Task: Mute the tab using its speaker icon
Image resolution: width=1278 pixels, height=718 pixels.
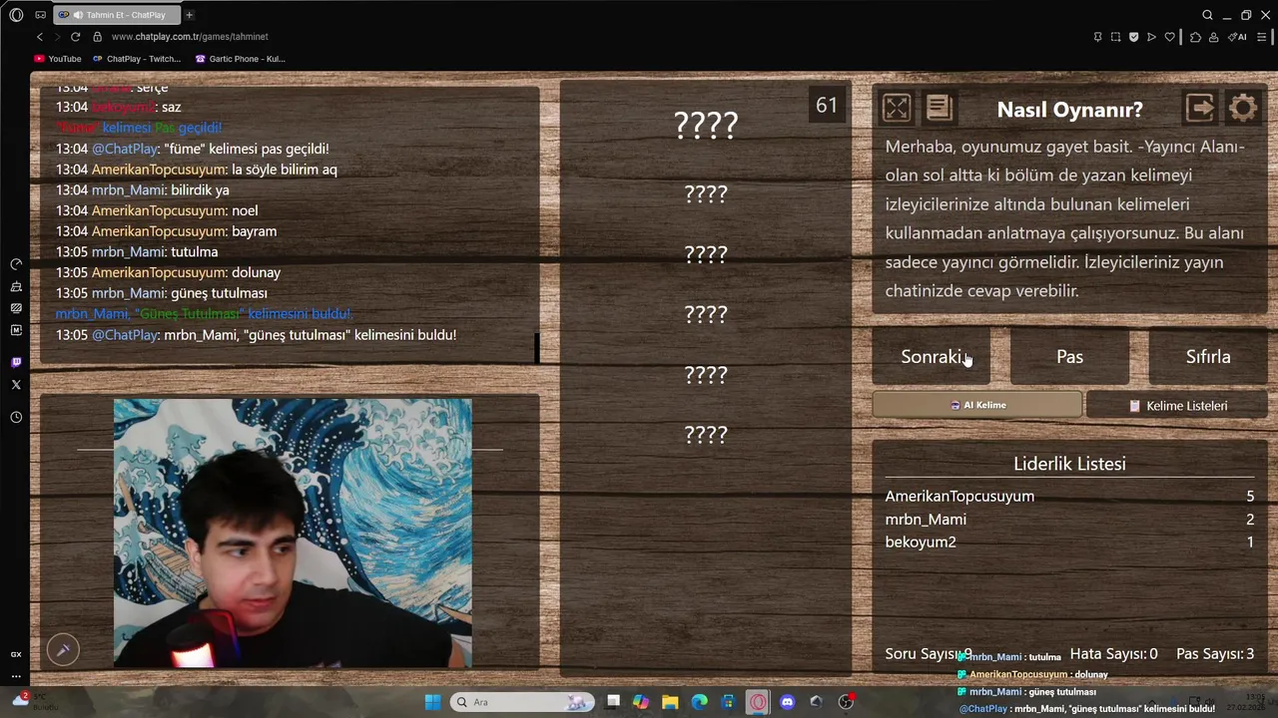Action: pyautogui.click(x=78, y=15)
